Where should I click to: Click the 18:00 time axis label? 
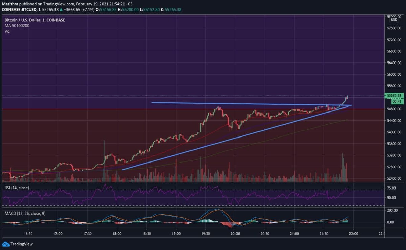117,233
